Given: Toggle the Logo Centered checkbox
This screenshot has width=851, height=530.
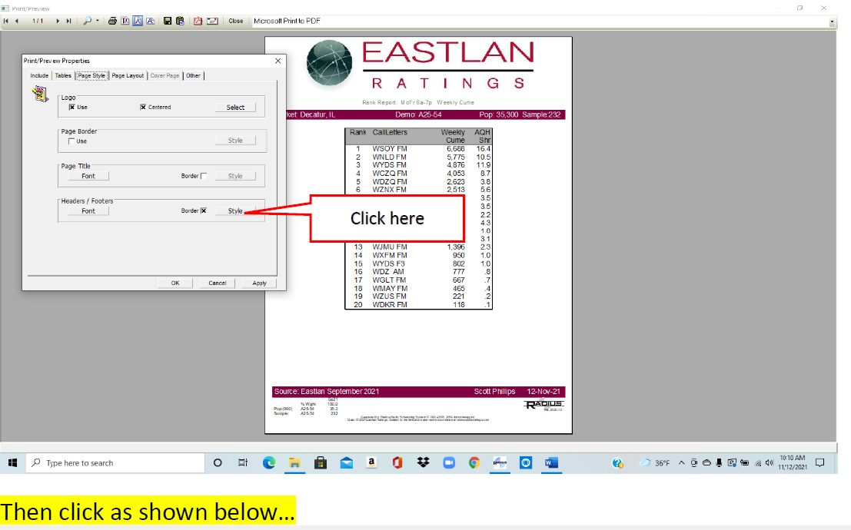Looking at the screenshot, I should click(143, 108).
